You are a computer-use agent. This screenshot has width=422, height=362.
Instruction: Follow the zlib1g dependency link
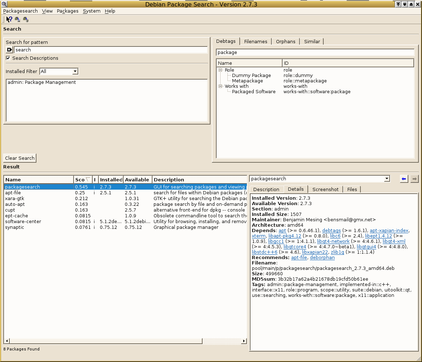point(337,252)
